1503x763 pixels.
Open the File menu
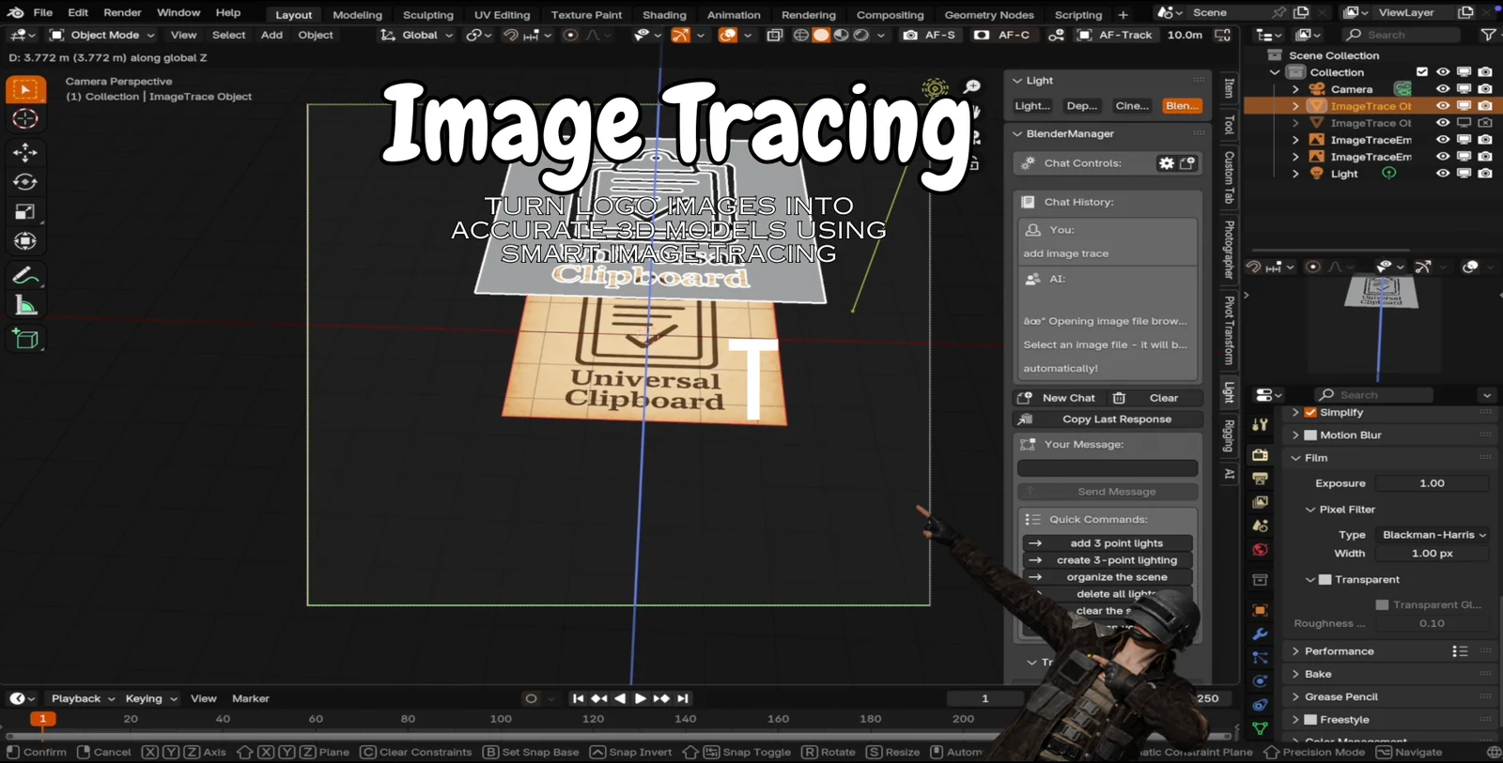pos(43,13)
